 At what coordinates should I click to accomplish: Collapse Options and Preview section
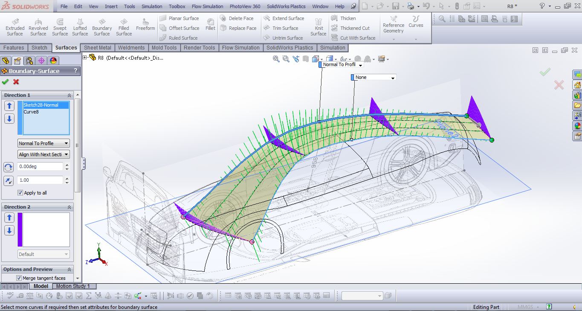(x=69, y=269)
